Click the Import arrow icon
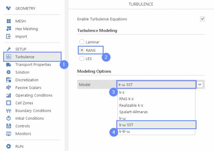Image resolution: width=214 pixels, height=151 pixels. pyautogui.click(x=9, y=36)
